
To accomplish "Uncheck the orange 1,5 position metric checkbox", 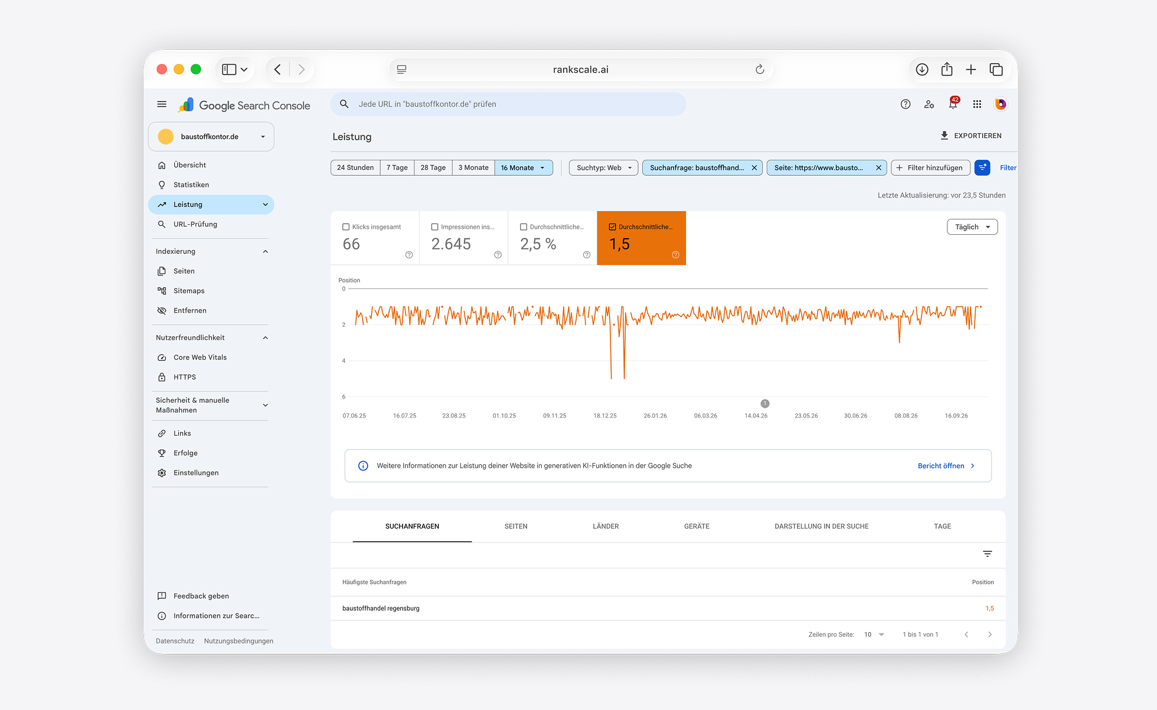I will [612, 227].
